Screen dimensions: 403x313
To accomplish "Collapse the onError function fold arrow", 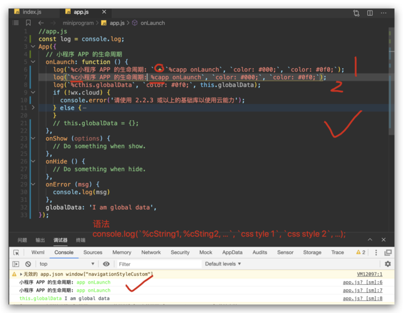I will pos(33,184).
